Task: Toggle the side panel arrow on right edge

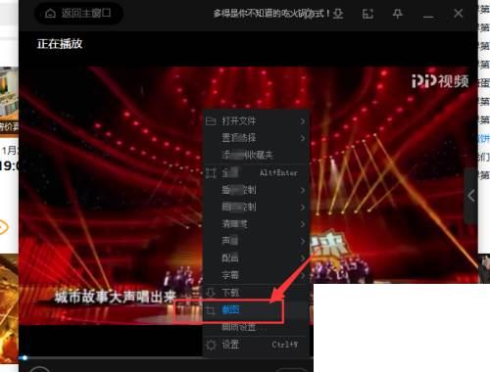Action: [x=470, y=196]
